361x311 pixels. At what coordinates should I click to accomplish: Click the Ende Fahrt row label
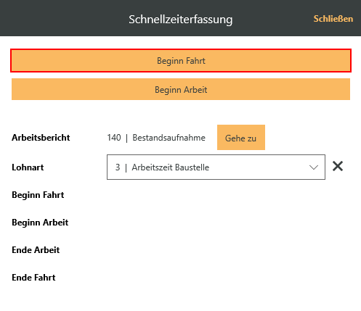pyautogui.click(x=33, y=278)
